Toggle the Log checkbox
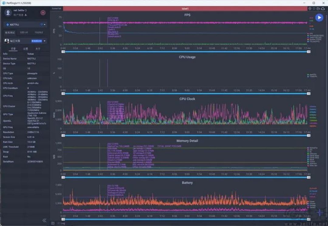 click(x=59, y=223)
